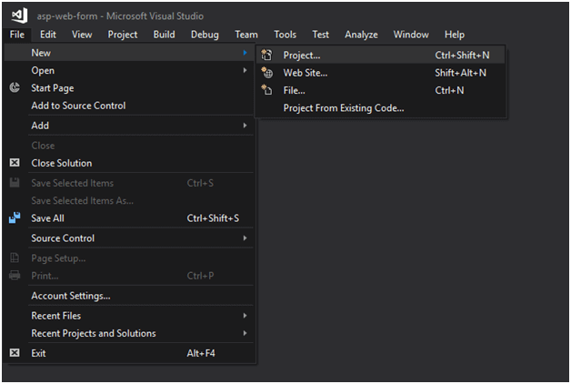Click the Web Site globe icon
Viewport: 571px width, 384px height.
coord(266,73)
